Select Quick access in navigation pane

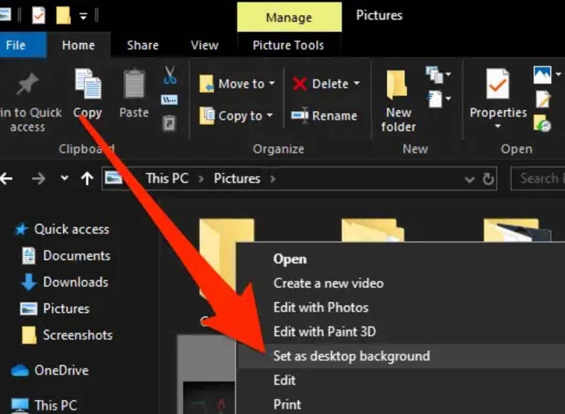click(x=61, y=229)
